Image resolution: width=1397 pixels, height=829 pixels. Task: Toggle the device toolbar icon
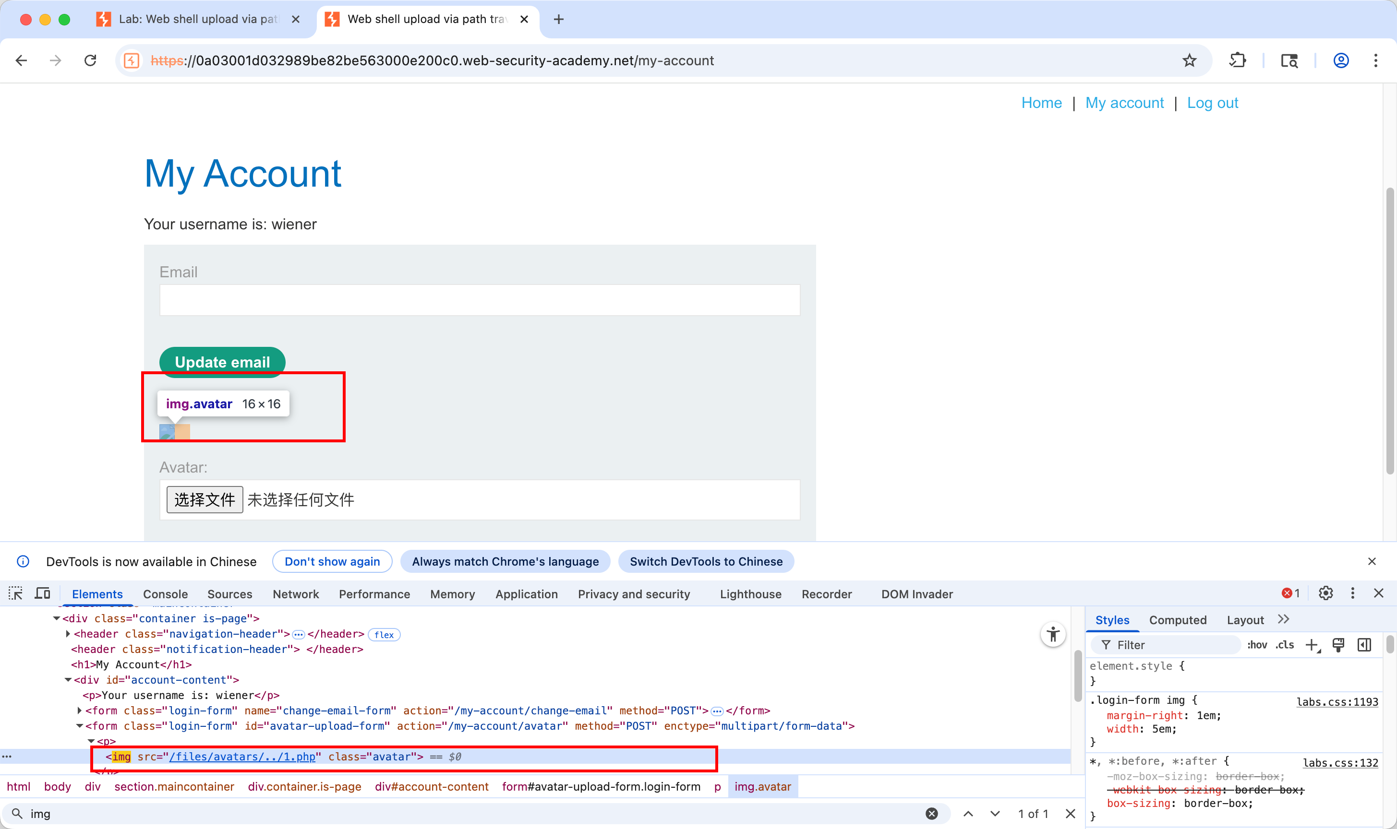coord(42,593)
